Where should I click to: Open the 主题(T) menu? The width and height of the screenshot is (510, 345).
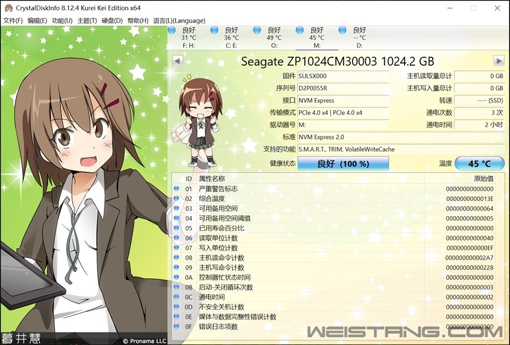87,20
